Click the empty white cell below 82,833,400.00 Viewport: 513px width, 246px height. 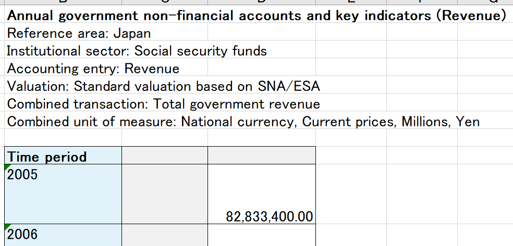[261, 235]
